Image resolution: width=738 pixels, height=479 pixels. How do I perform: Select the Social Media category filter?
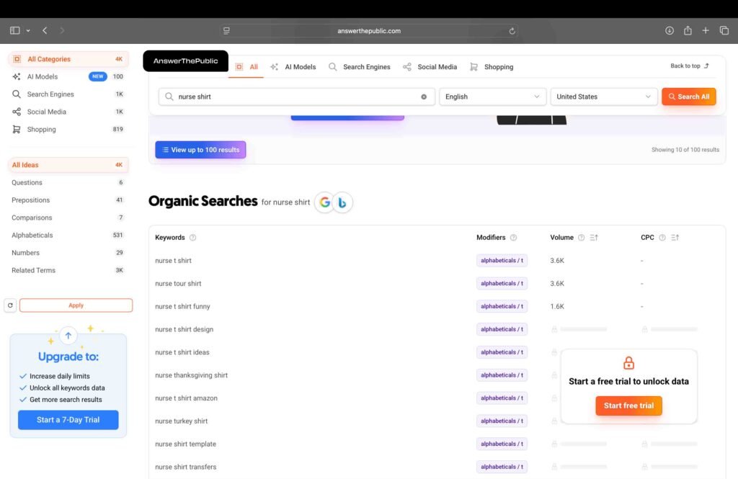pos(46,112)
